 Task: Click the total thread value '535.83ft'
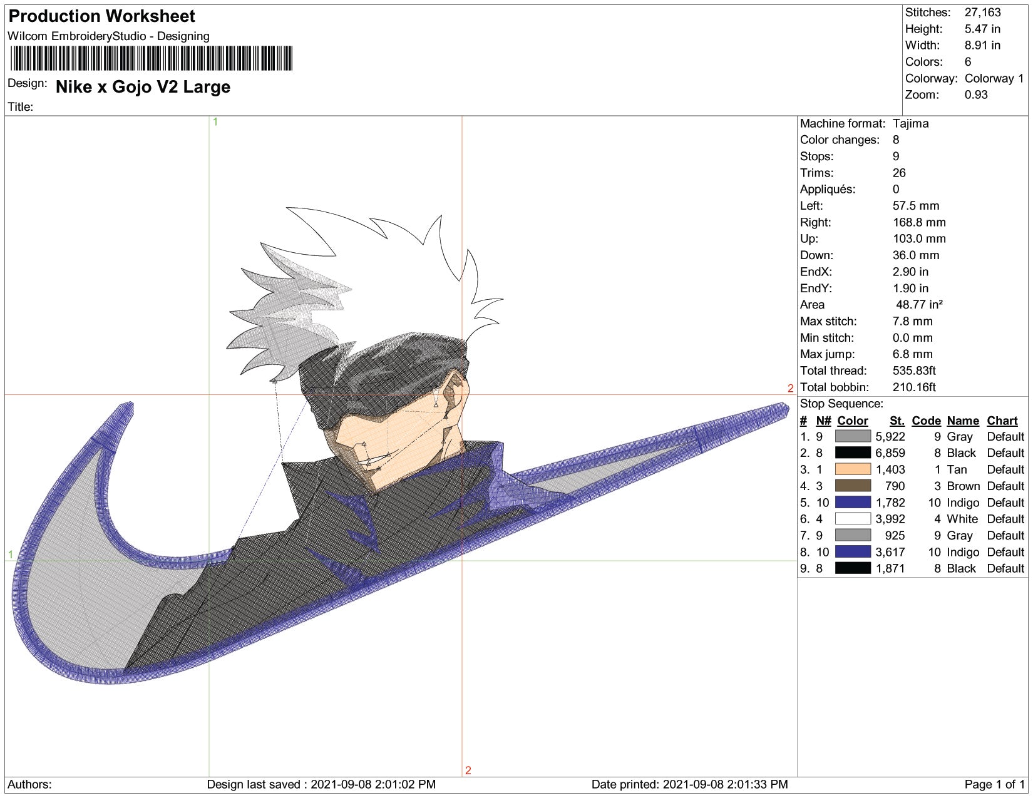point(915,371)
